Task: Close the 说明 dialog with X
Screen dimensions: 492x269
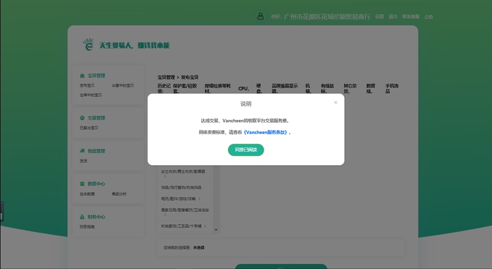Action: (336, 102)
